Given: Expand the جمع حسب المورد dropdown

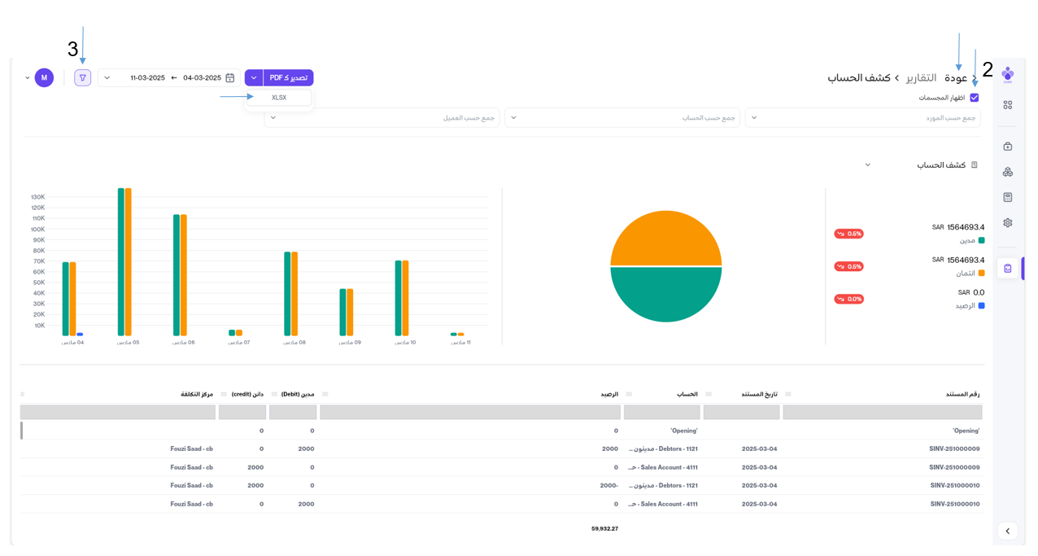Looking at the screenshot, I should click(862, 118).
